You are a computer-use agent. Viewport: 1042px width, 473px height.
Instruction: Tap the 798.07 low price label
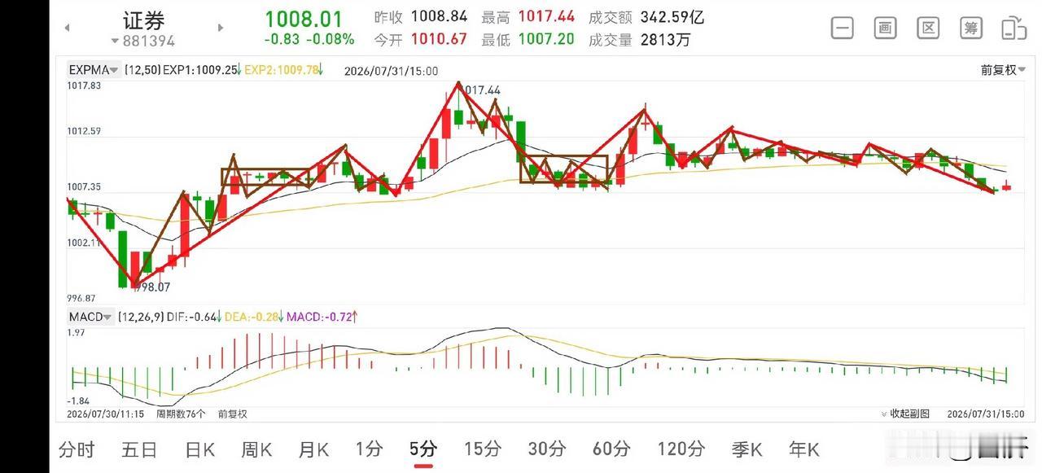coord(151,287)
